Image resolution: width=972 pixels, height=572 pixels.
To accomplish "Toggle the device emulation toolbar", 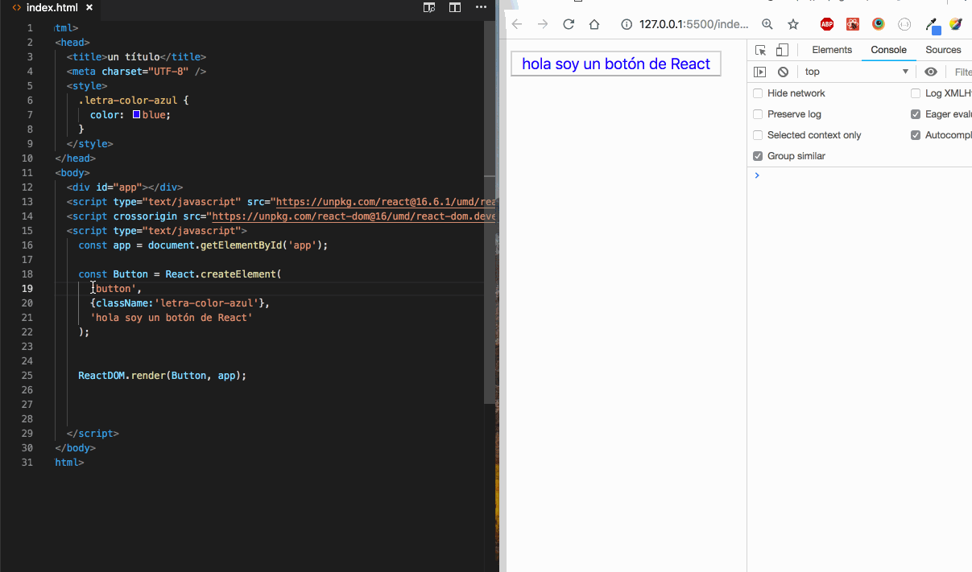I will [781, 50].
